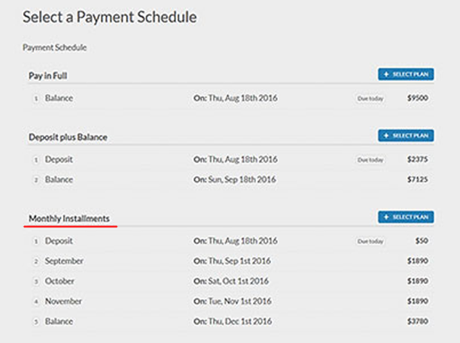Select the October installment row label
This screenshot has height=343, width=460.
pos(59,281)
